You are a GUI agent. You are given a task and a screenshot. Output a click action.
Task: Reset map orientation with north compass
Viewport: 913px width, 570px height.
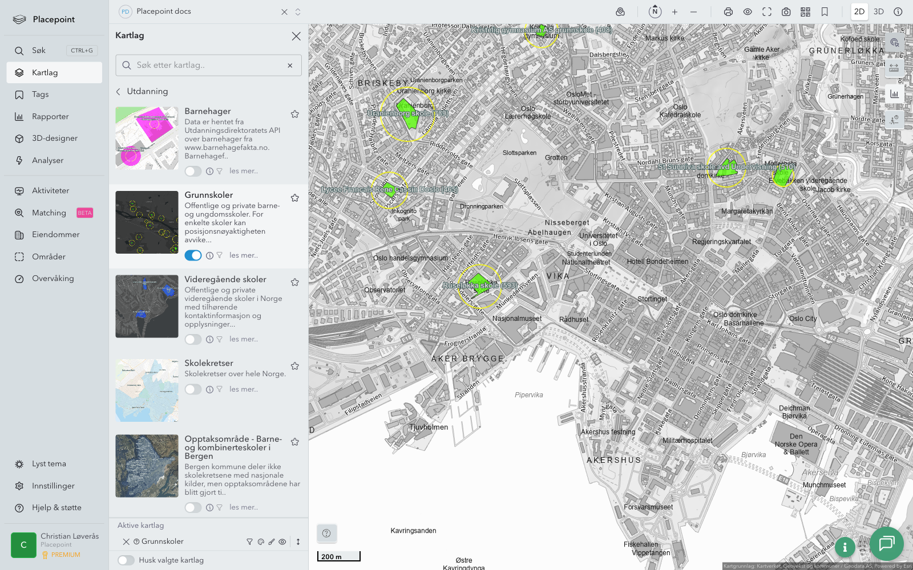point(655,11)
